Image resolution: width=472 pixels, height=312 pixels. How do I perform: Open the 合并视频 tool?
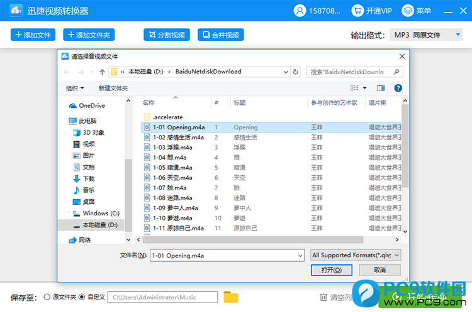221,35
